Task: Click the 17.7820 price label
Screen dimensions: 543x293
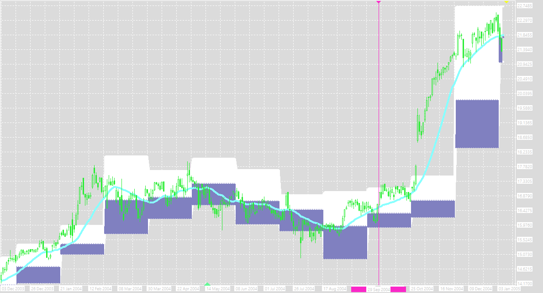Action: coord(524,167)
